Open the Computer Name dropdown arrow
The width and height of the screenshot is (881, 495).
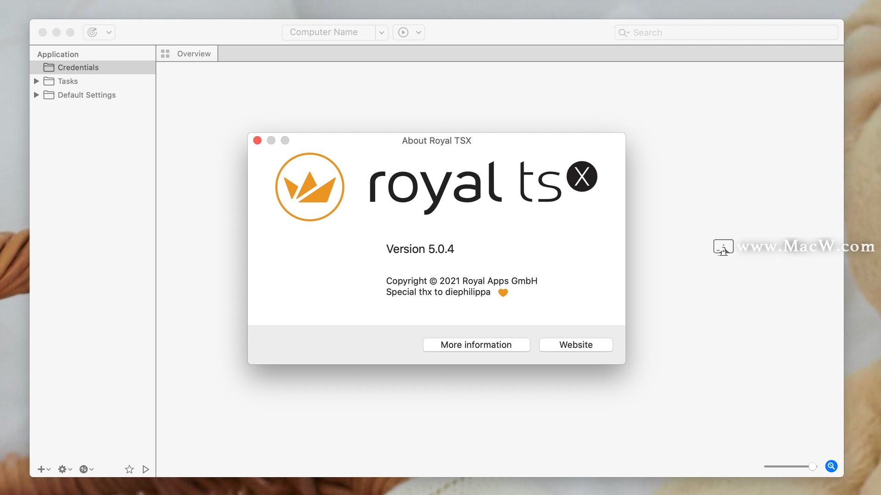pyautogui.click(x=382, y=33)
